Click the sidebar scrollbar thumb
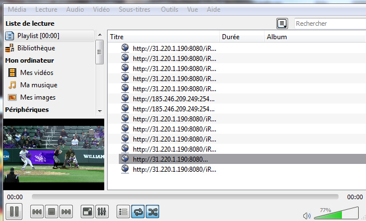The image size is (366, 221). click(99, 51)
